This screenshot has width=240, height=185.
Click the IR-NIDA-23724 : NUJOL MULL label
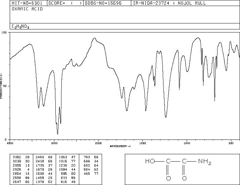(x=170, y=3)
